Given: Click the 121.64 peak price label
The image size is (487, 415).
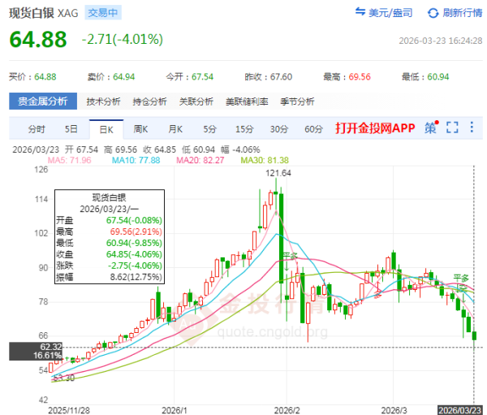Looking at the screenshot, I should pyautogui.click(x=278, y=173).
